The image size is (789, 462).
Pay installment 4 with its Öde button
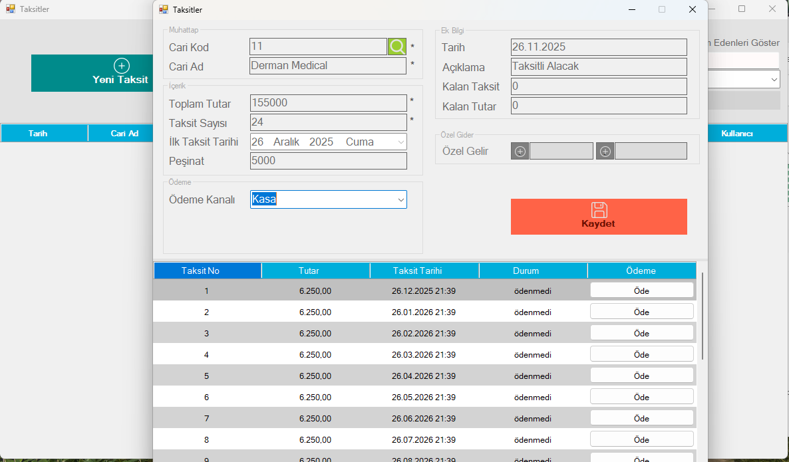point(641,354)
